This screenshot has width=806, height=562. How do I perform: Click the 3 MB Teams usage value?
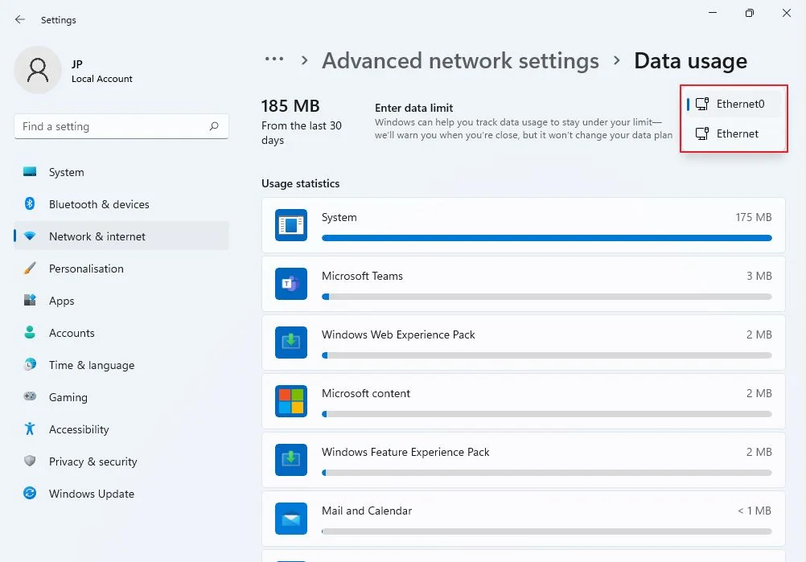click(759, 276)
